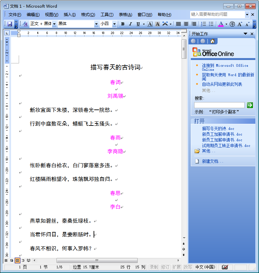Click task pane Back arrow icon

click(x=193, y=41)
